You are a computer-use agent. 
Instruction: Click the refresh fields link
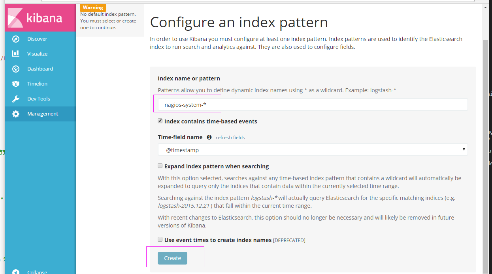(230, 138)
